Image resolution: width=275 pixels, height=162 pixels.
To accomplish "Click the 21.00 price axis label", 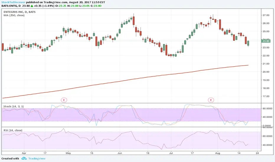I will pyautogui.click(x=266, y=64).
